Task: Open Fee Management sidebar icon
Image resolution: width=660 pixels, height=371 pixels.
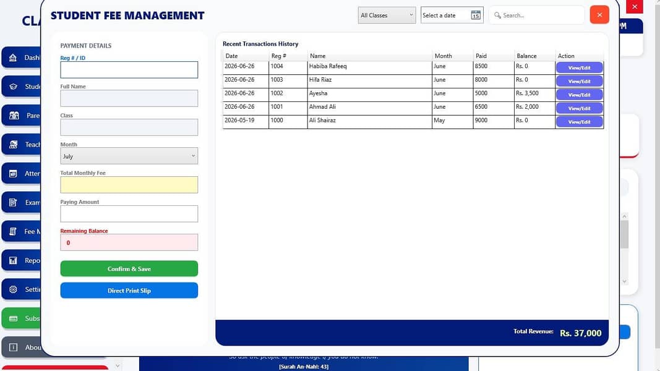Action: pos(13,231)
